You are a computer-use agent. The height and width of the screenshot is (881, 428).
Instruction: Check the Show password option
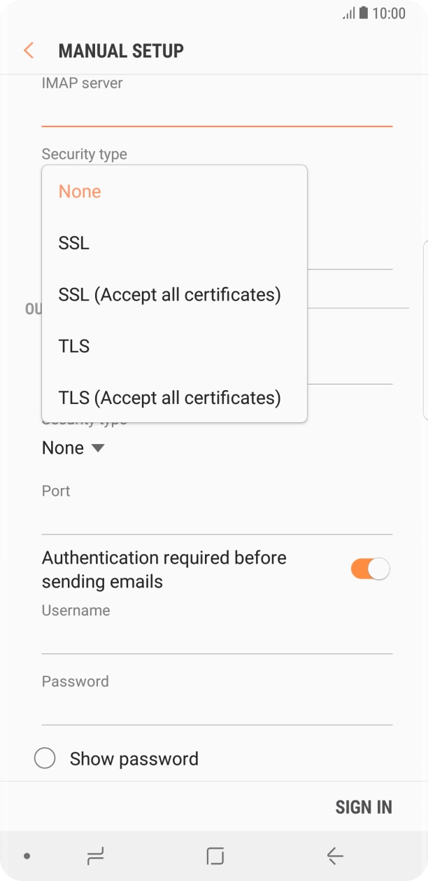45,758
